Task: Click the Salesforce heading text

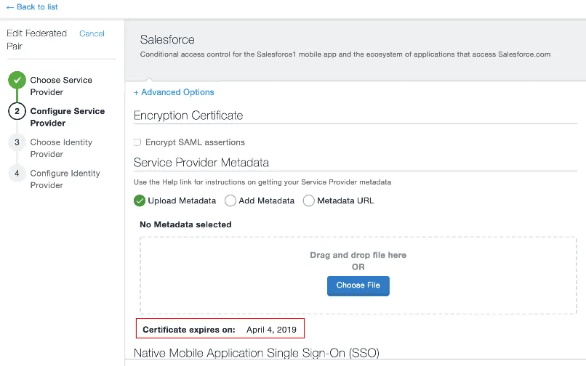Action: click(x=167, y=40)
